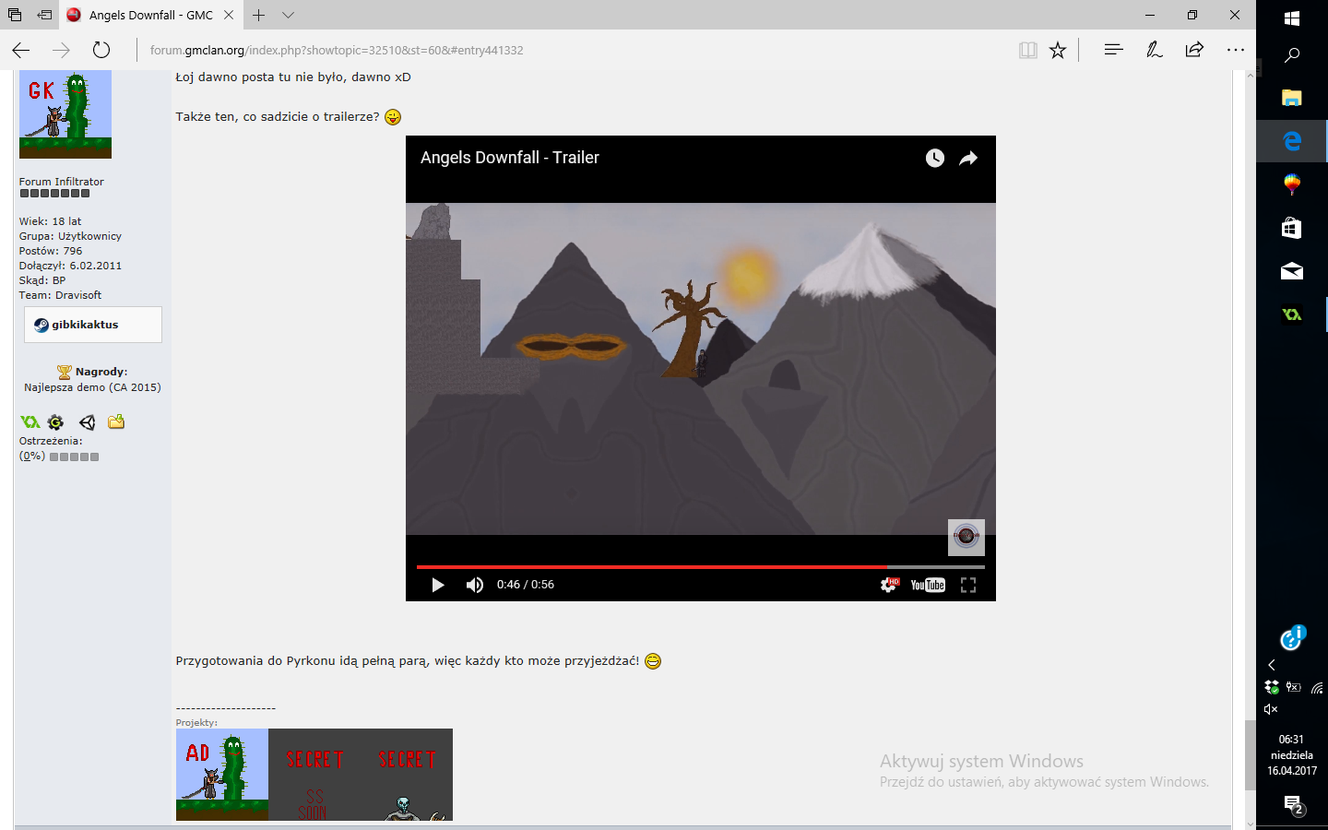Show hidden system tray icons chevron
1328x830 pixels.
click(x=1272, y=665)
